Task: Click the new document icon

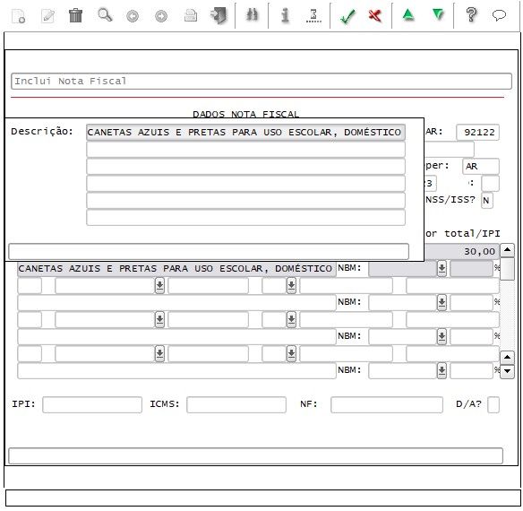Action: pos(18,16)
